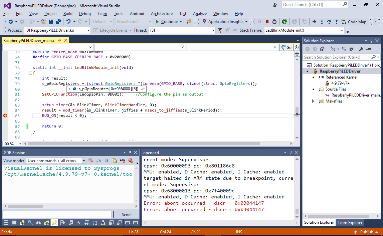This screenshot has width=383, height=236.
Task: Click the Step Out icon
Action: (x=337, y=22)
